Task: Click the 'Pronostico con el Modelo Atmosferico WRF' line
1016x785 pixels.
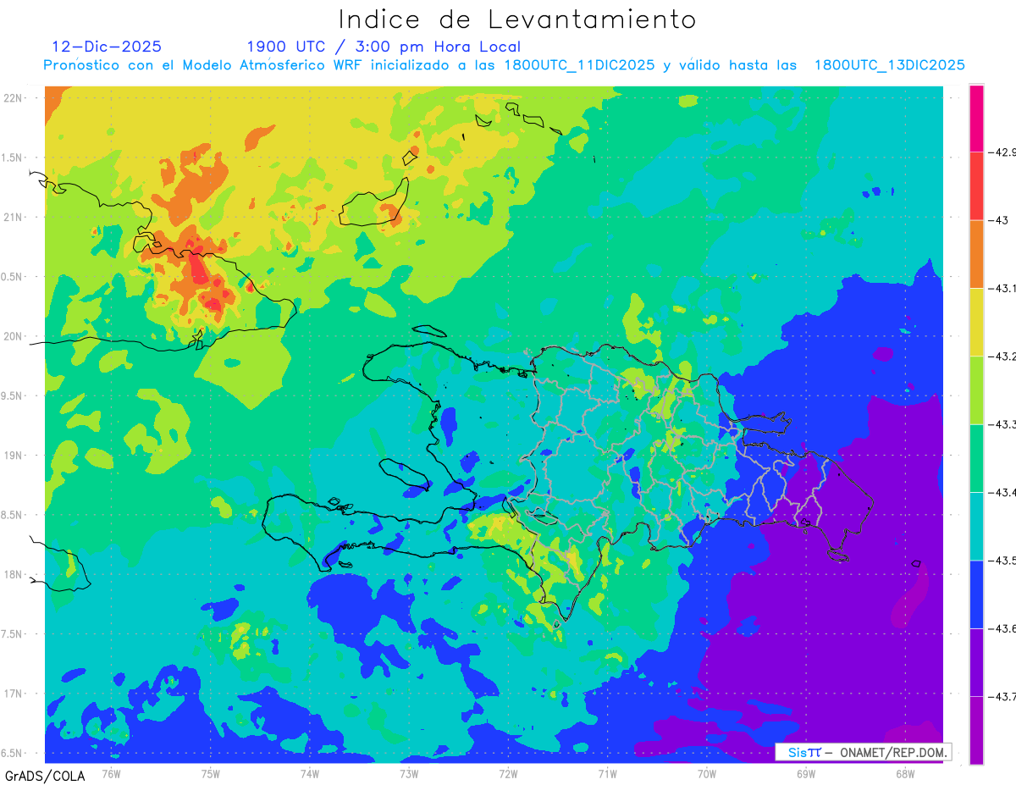Action: pyautogui.click(x=504, y=65)
